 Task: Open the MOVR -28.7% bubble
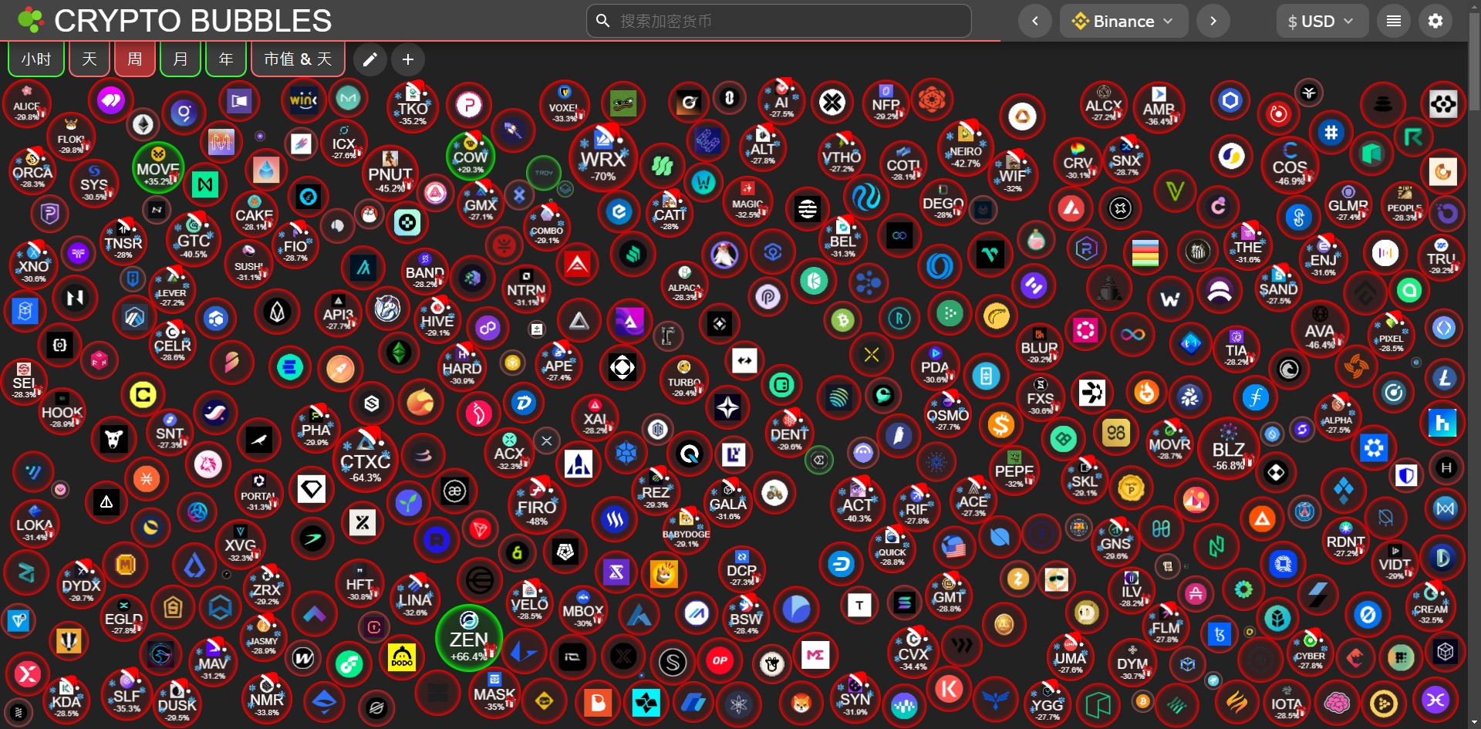click(1170, 443)
